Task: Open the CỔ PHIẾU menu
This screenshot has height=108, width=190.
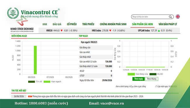Action: coord(72,24)
